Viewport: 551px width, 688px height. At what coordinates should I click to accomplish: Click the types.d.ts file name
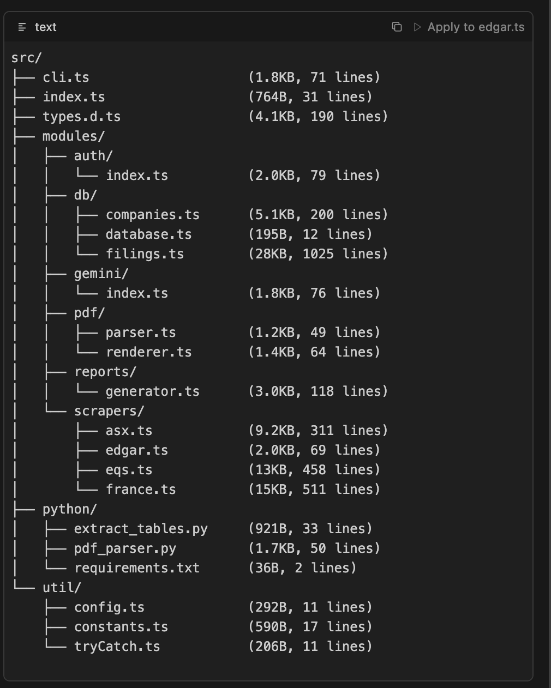[82, 116]
